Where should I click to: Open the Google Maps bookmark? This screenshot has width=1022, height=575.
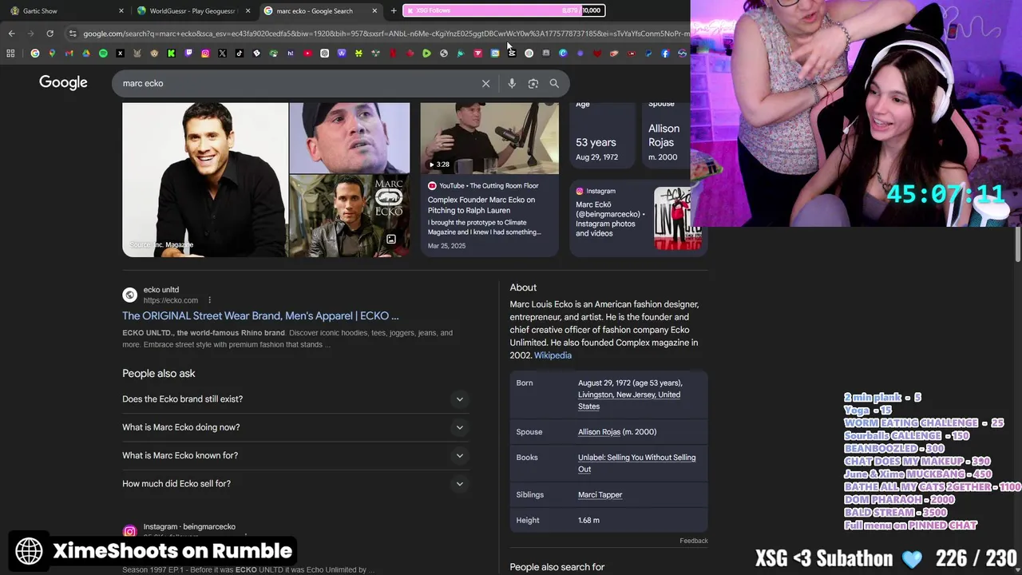52,54
